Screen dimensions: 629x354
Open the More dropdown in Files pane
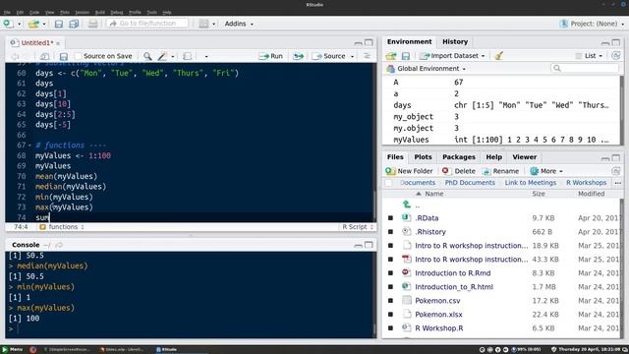(x=546, y=171)
